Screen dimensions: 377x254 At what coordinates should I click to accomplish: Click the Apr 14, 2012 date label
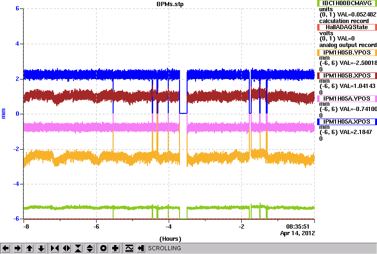pyautogui.click(x=298, y=233)
